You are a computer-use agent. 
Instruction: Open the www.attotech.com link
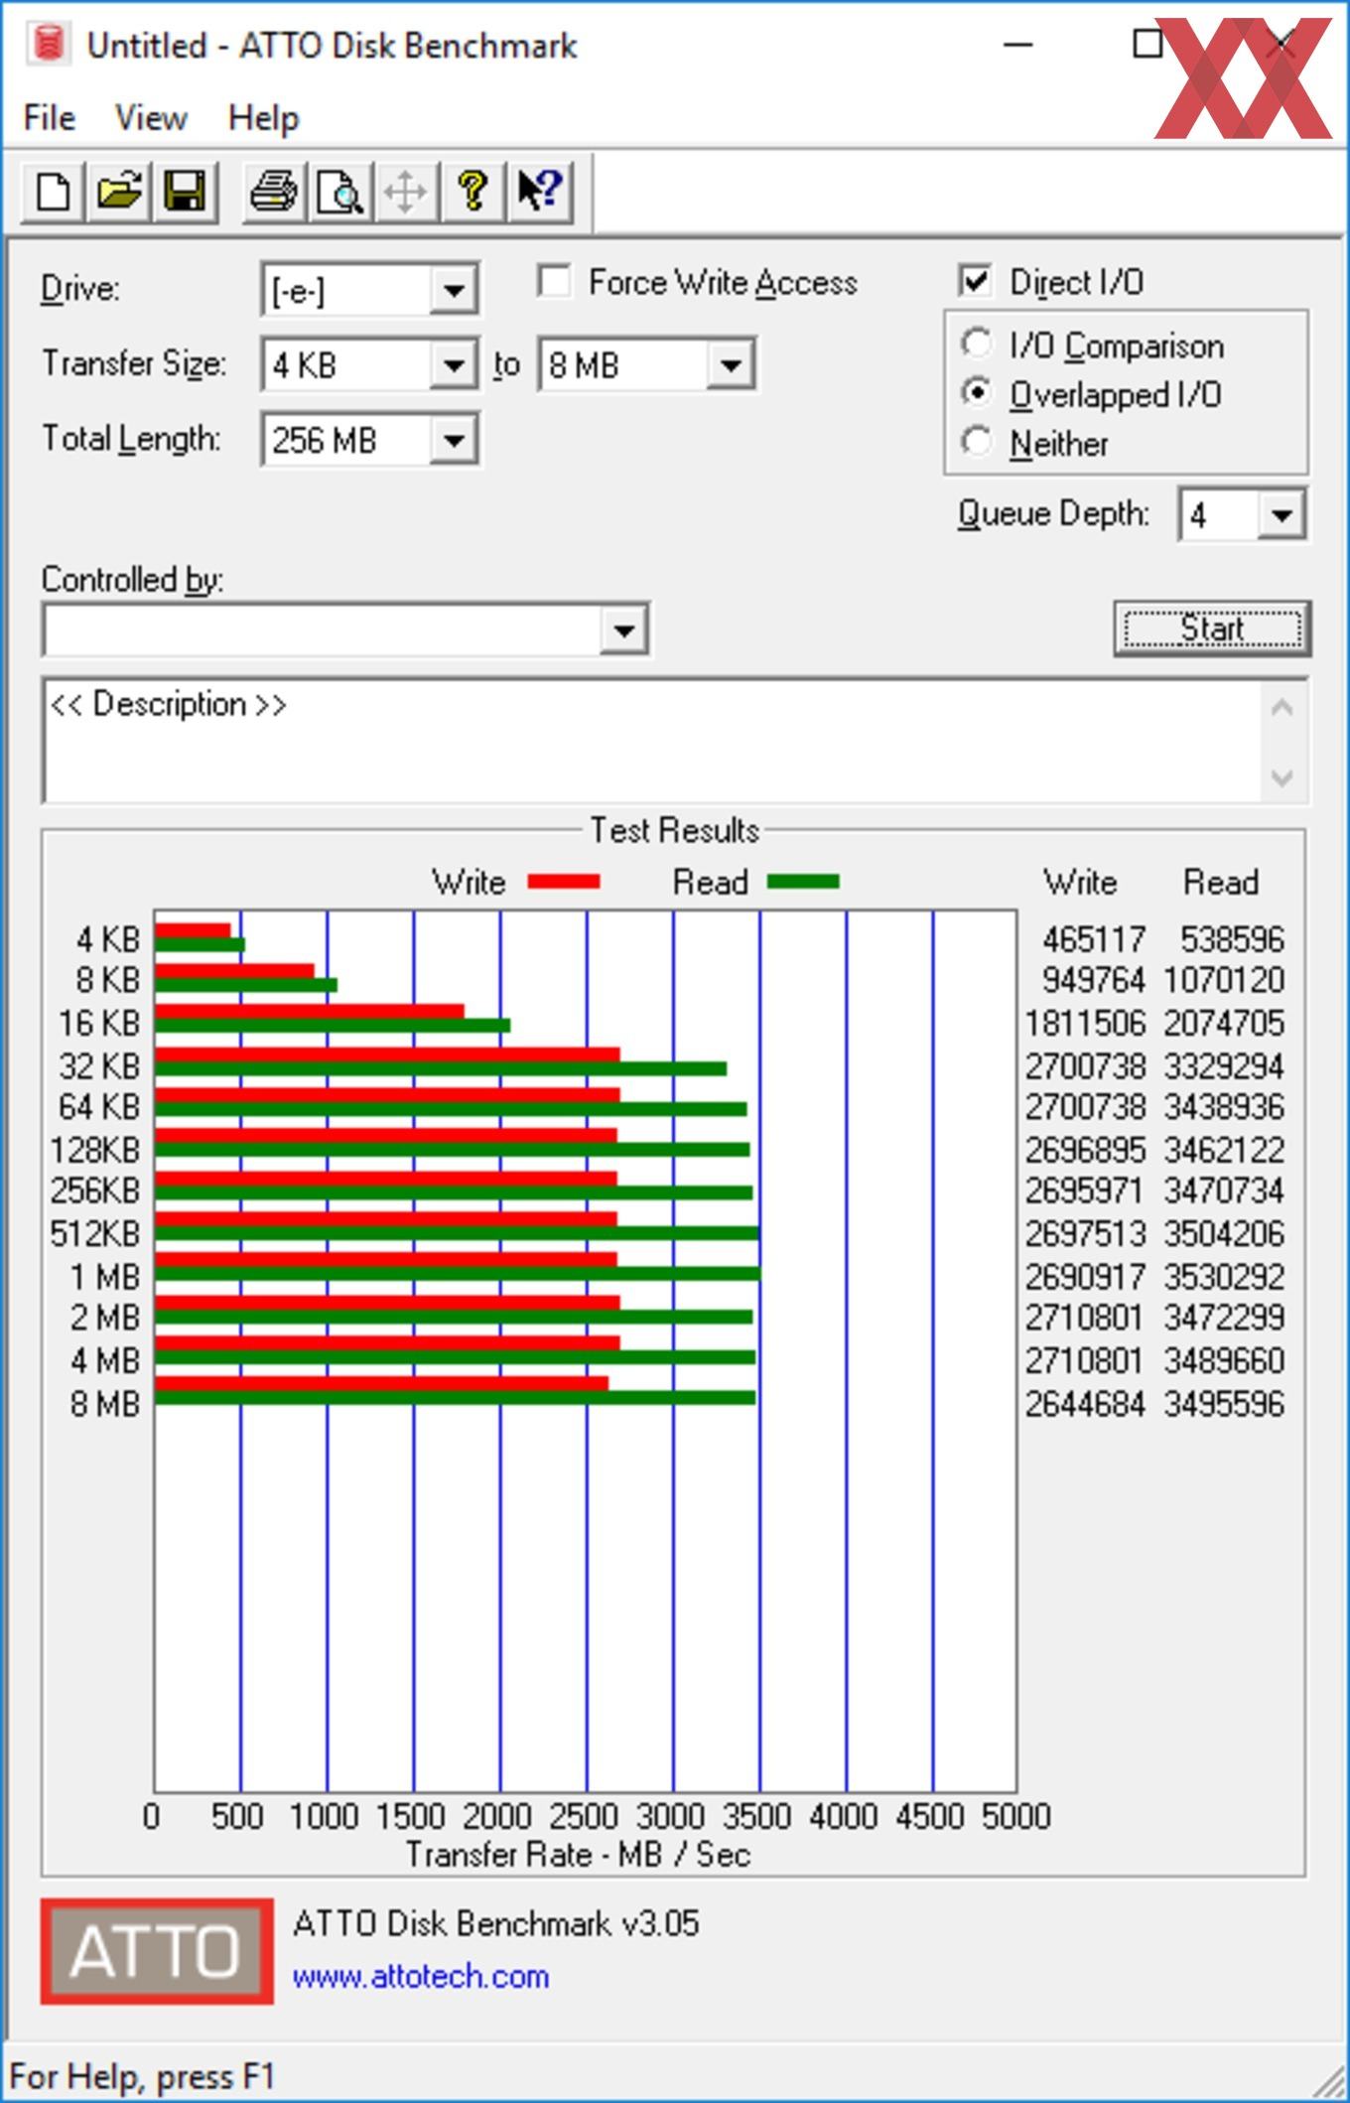[x=421, y=1976]
